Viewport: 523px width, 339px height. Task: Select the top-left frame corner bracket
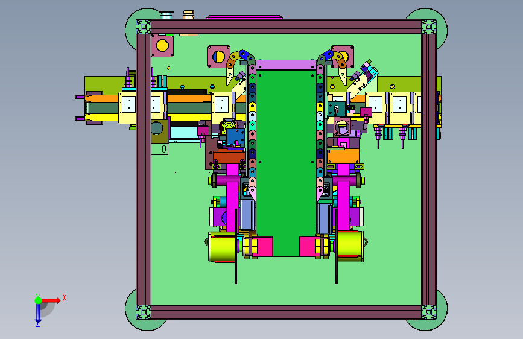pyautogui.click(x=144, y=27)
